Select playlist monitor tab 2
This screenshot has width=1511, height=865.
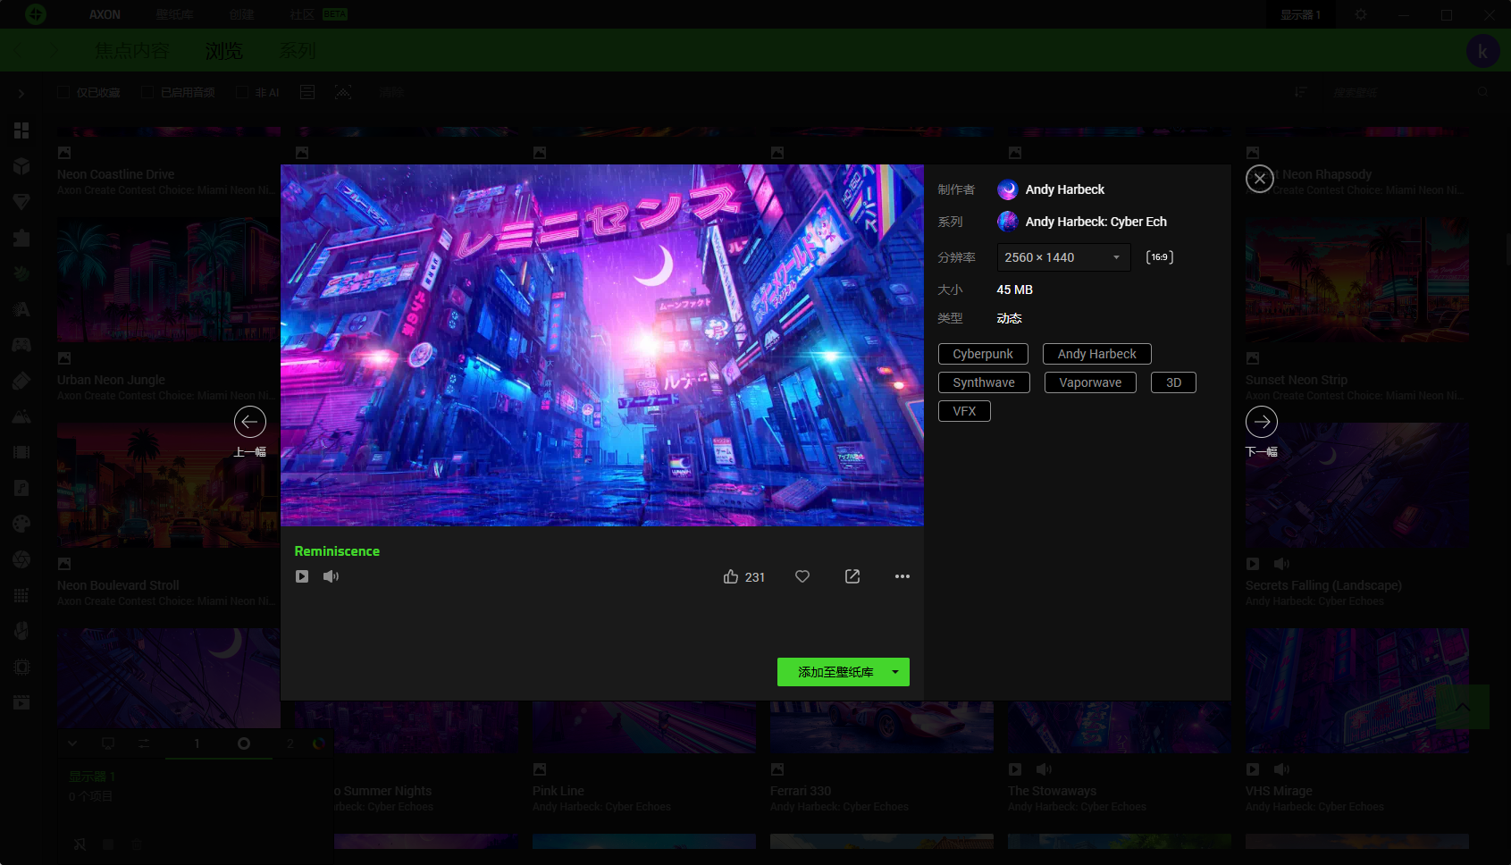click(x=290, y=743)
